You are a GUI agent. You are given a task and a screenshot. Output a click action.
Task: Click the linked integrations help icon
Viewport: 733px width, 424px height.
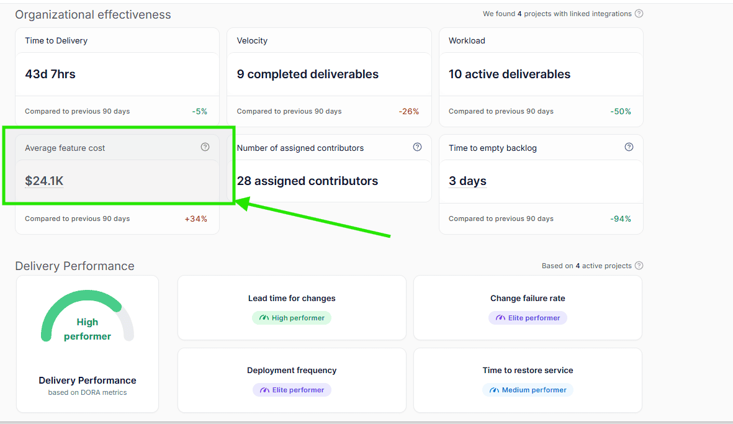pos(639,13)
